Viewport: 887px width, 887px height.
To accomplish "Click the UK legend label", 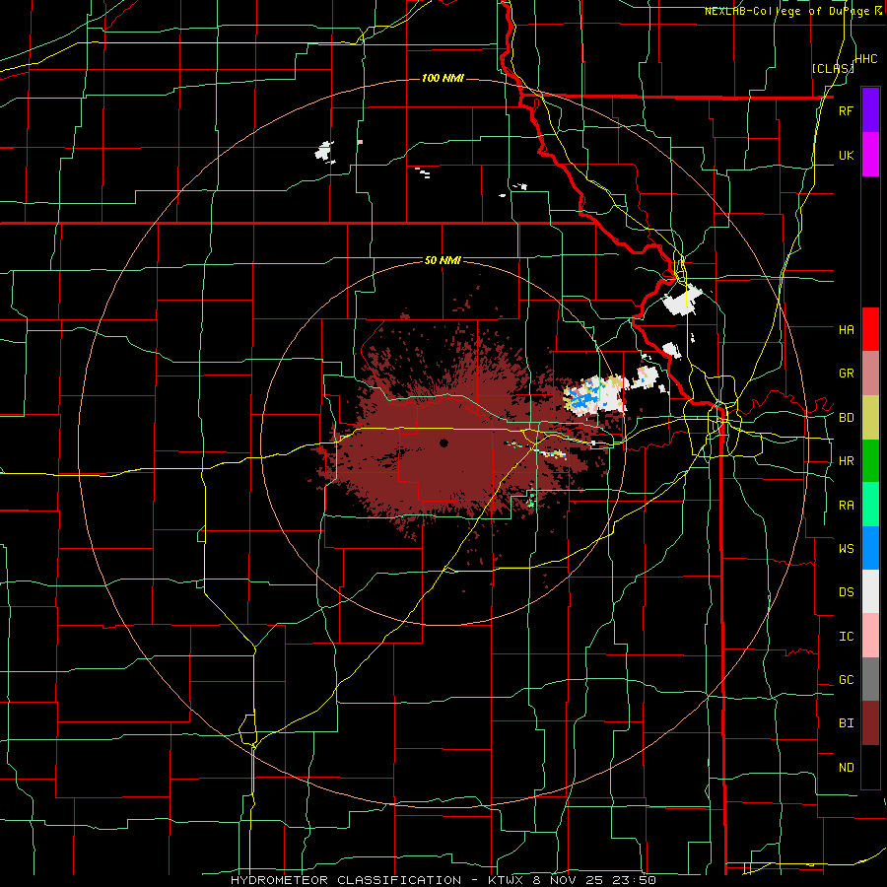I will pyautogui.click(x=846, y=155).
